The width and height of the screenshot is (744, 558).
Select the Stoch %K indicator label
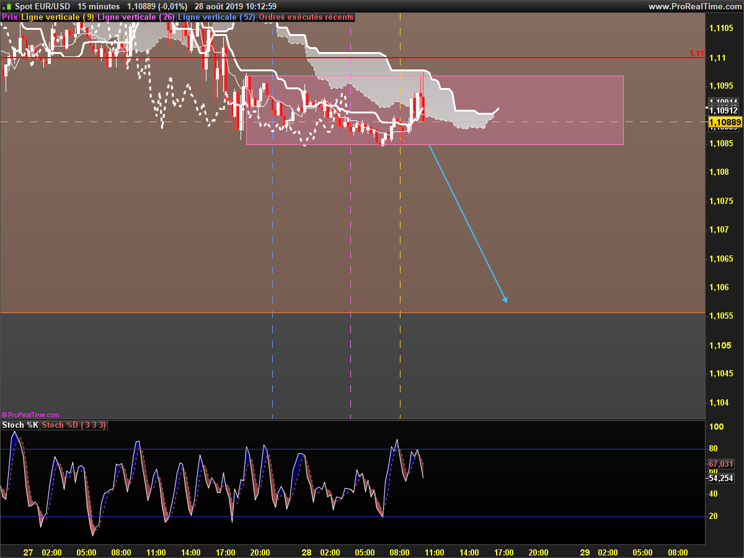pos(20,425)
